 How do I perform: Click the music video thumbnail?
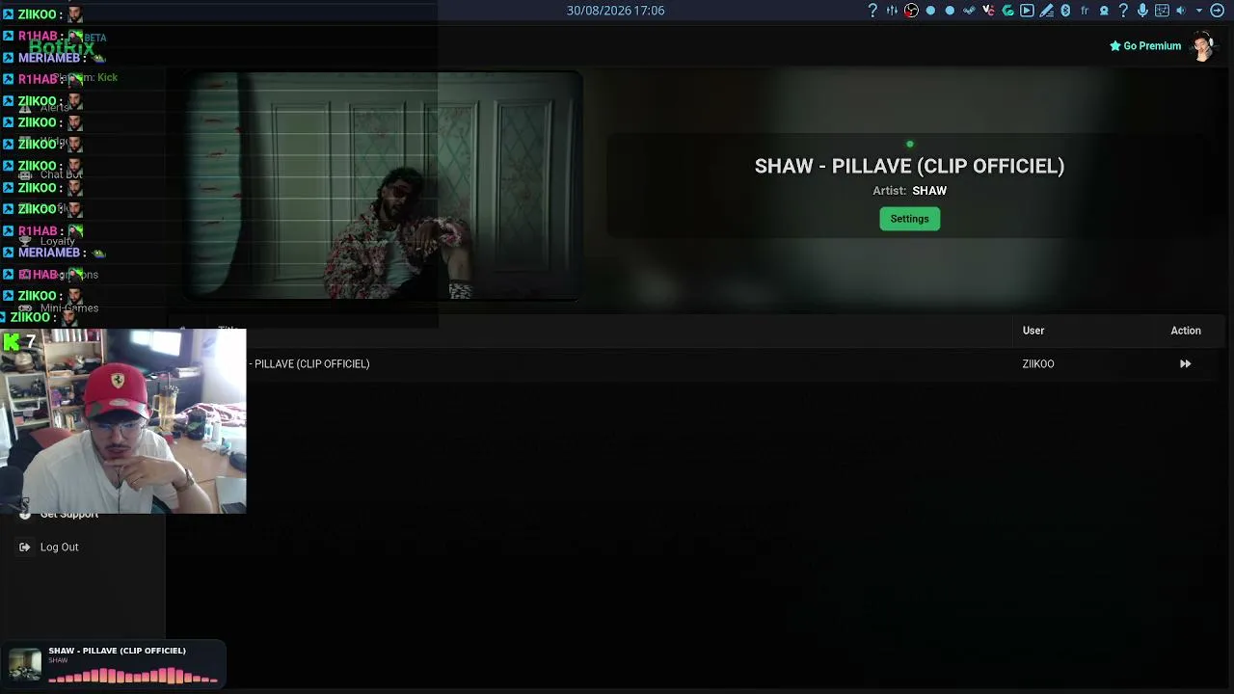(383, 186)
